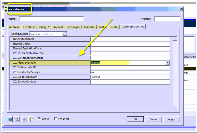Click the paperclip attachment icon

[x=24, y=119]
